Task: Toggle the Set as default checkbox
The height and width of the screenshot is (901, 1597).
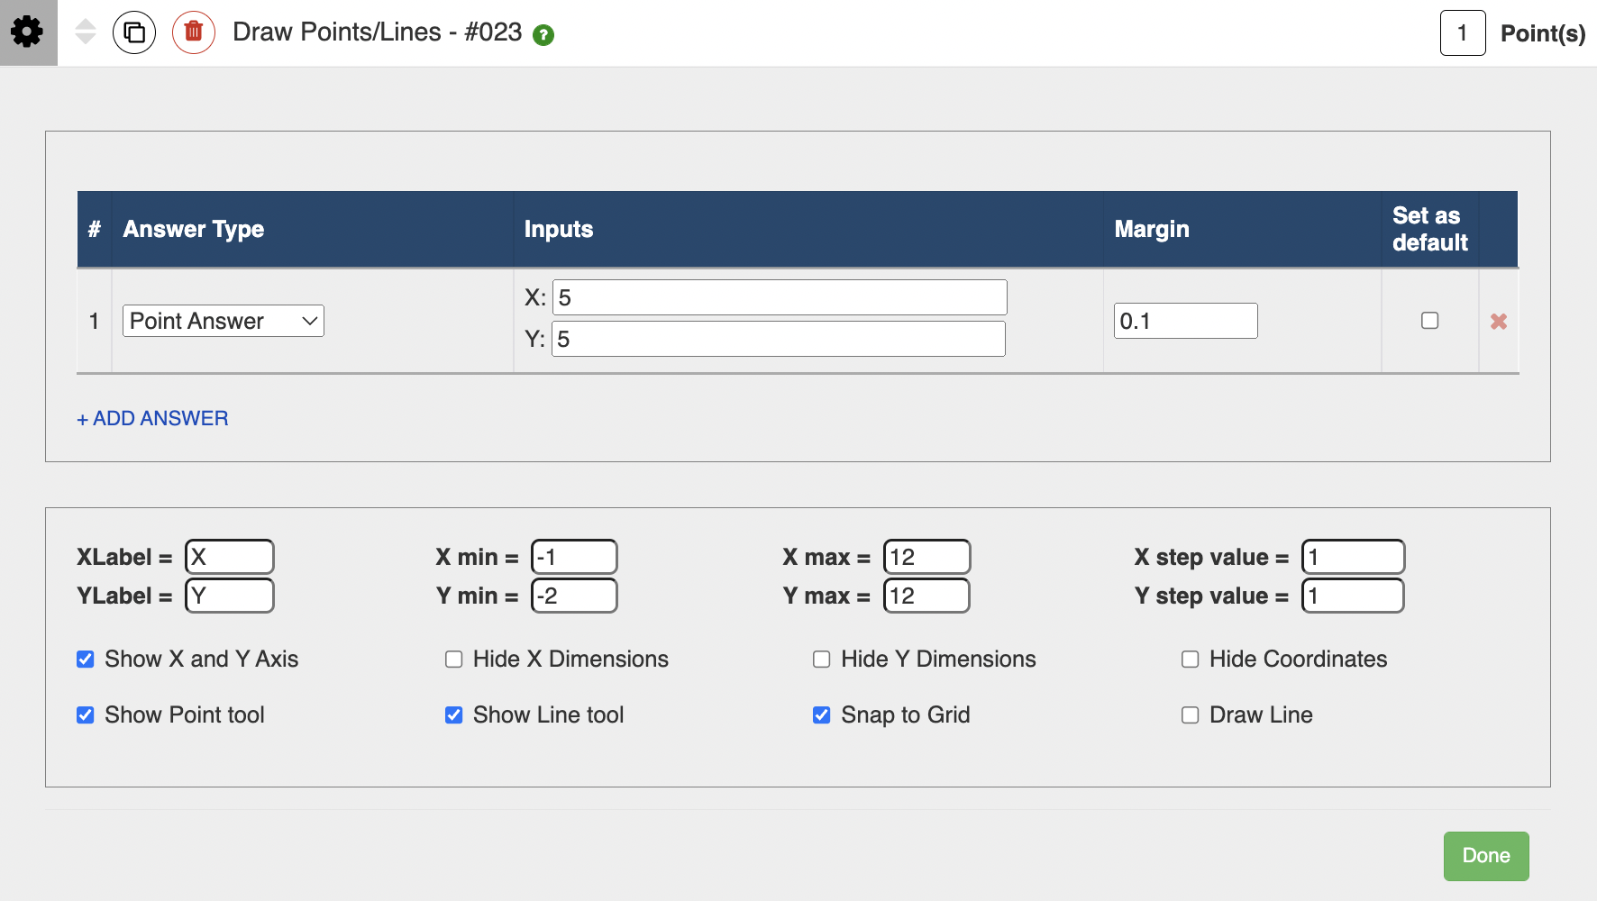Action: pyautogui.click(x=1429, y=321)
